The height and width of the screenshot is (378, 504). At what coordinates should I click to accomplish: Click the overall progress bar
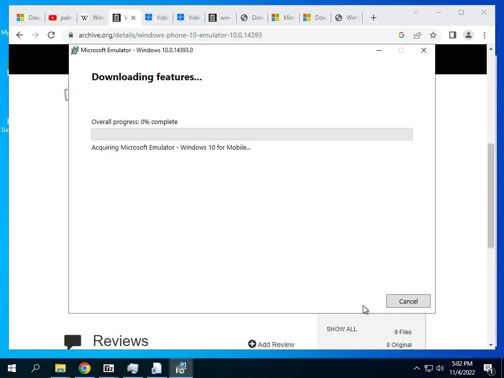tap(252, 134)
